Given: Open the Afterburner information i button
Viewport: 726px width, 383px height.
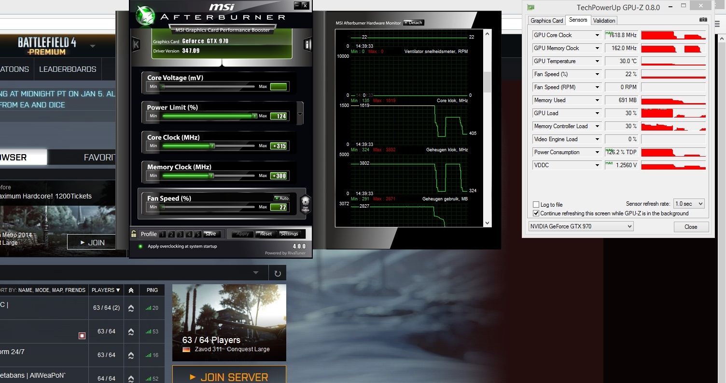Looking at the screenshot, I should 307,45.
